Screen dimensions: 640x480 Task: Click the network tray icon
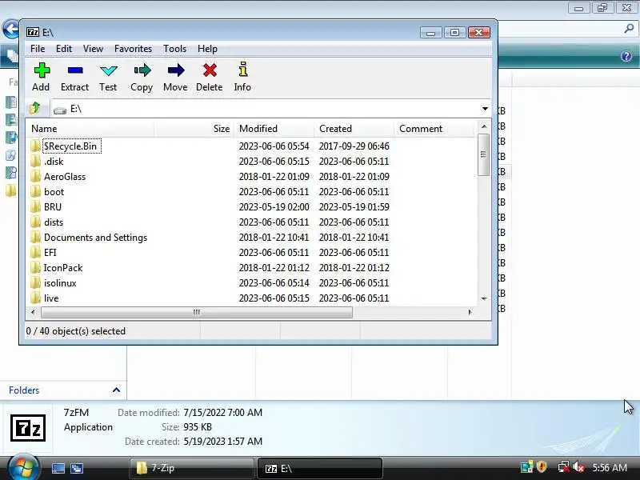[564, 467]
